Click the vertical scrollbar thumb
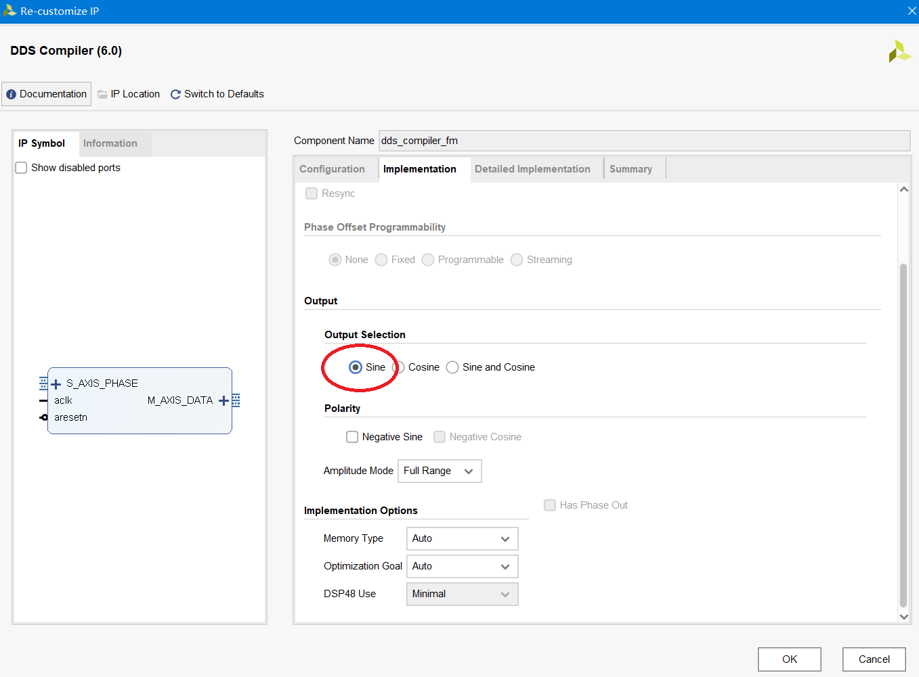Screen dimensions: 919x677 pyautogui.click(x=903, y=436)
